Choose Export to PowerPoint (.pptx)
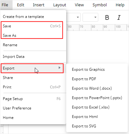The height and width of the screenshot is (134, 129). click(97, 98)
